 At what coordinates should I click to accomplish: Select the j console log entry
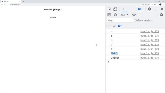[x=112, y=45]
